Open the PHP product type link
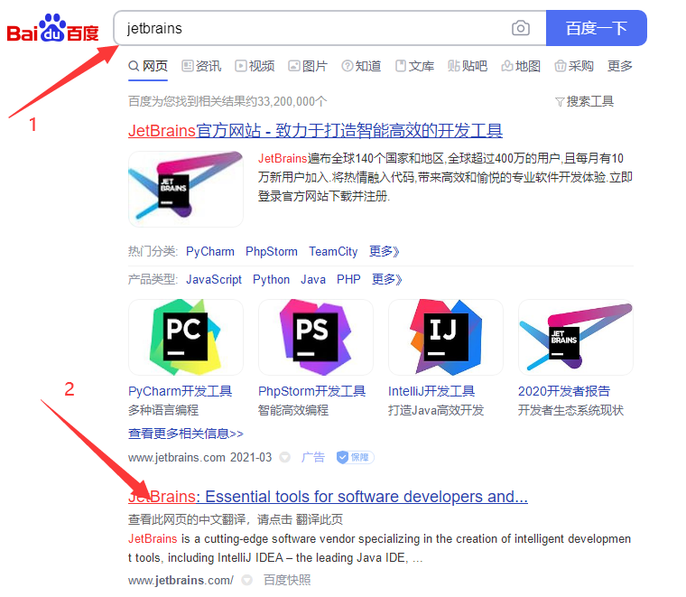This screenshot has height=597, width=686. 348,279
